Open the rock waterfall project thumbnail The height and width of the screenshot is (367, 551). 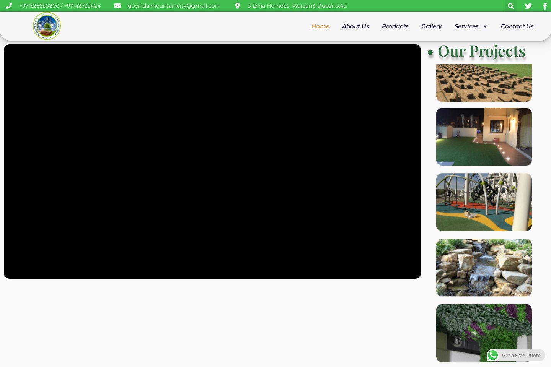[x=484, y=268]
